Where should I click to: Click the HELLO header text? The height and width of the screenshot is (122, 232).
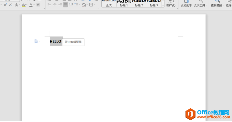(55, 41)
